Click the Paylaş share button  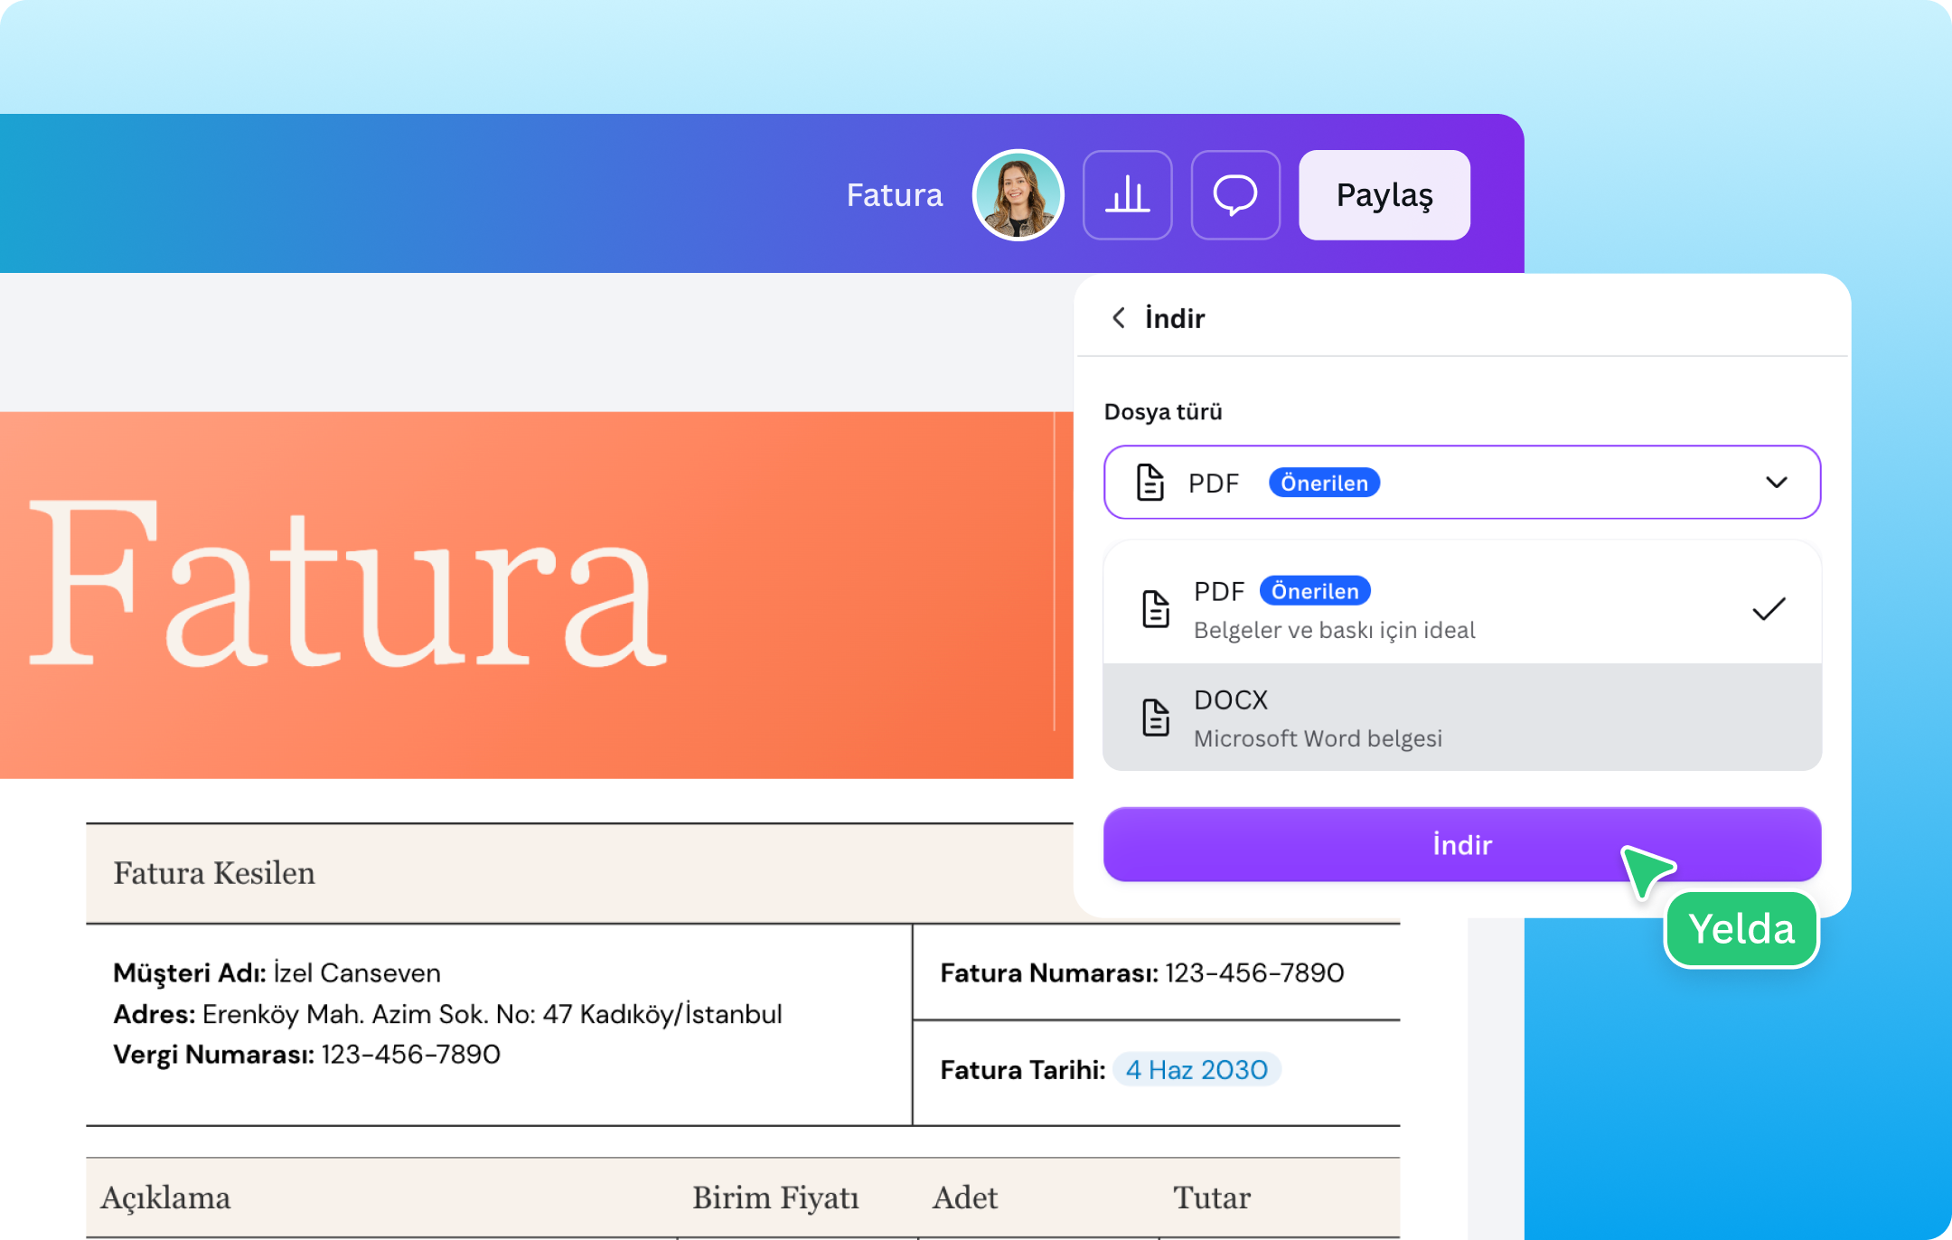pyautogui.click(x=1384, y=195)
